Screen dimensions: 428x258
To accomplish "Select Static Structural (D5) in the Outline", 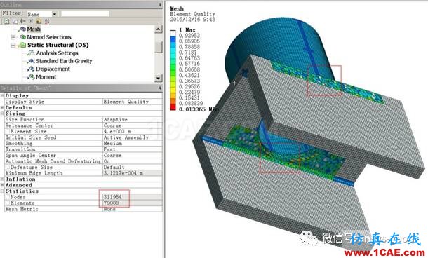I will pyautogui.click(x=58, y=45).
